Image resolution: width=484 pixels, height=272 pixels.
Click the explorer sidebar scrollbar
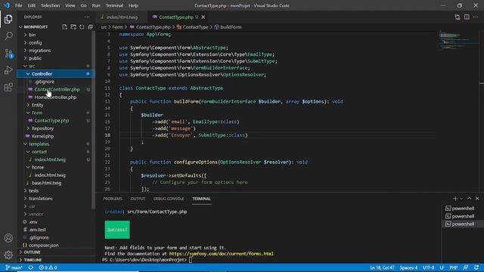[x=94, y=120]
